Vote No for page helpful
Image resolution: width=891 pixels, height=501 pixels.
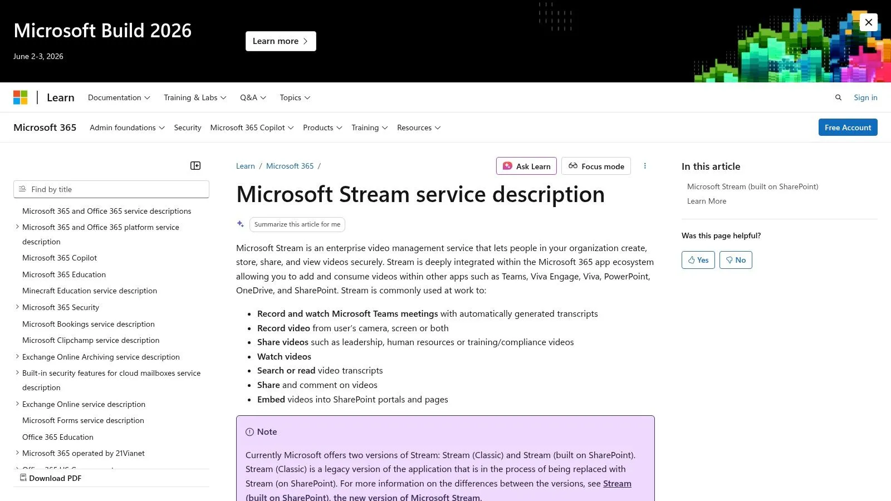click(736, 260)
